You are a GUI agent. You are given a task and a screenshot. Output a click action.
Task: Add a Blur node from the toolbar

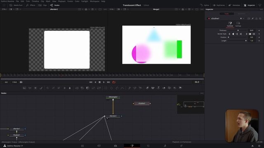coord(70,88)
